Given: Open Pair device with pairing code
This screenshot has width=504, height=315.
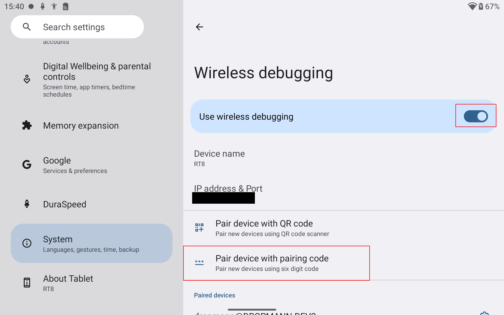Looking at the screenshot, I should click(x=272, y=263).
